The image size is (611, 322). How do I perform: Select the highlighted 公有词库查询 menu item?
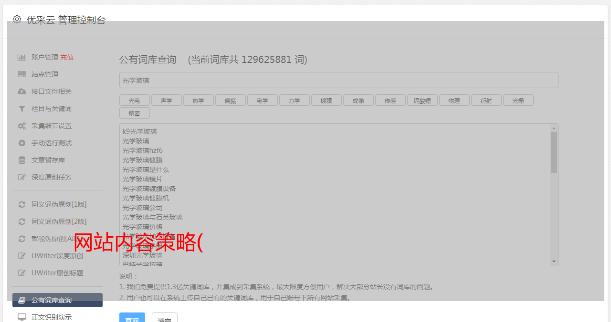pyautogui.click(x=57, y=300)
